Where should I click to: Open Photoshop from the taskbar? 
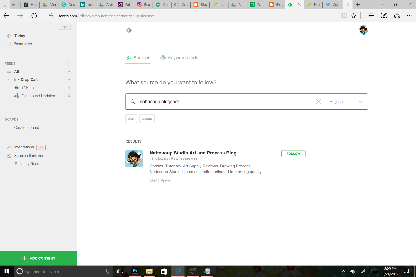click(x=135, y=271)
